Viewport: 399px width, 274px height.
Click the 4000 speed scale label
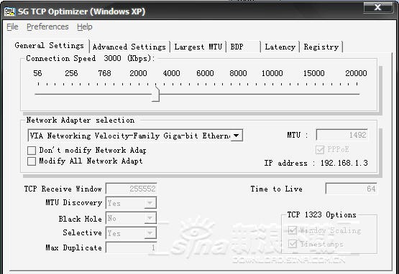(x=172, y=73)
